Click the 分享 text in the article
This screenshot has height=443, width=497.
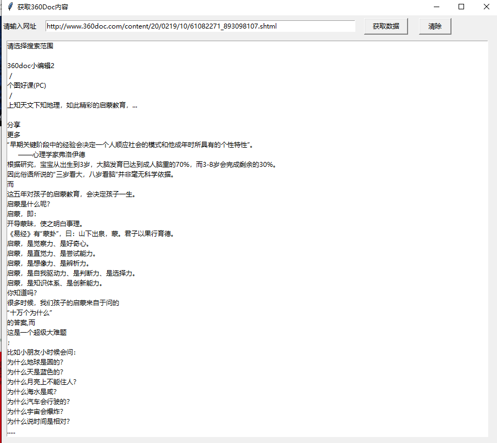[x=14, y=125]
